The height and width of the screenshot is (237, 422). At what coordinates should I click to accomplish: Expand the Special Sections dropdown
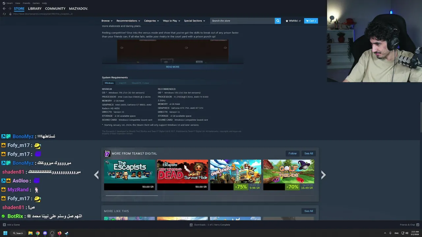[x=194, y=21]
